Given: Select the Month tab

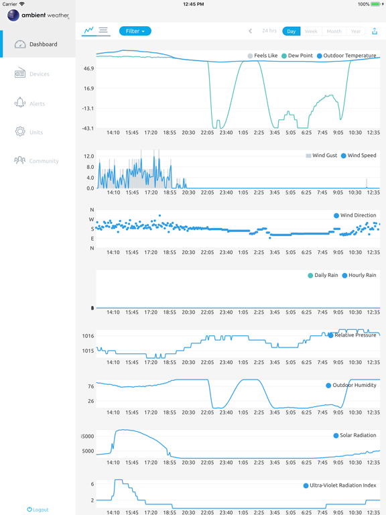Looking at the screenshot, I should pos(334,32).
